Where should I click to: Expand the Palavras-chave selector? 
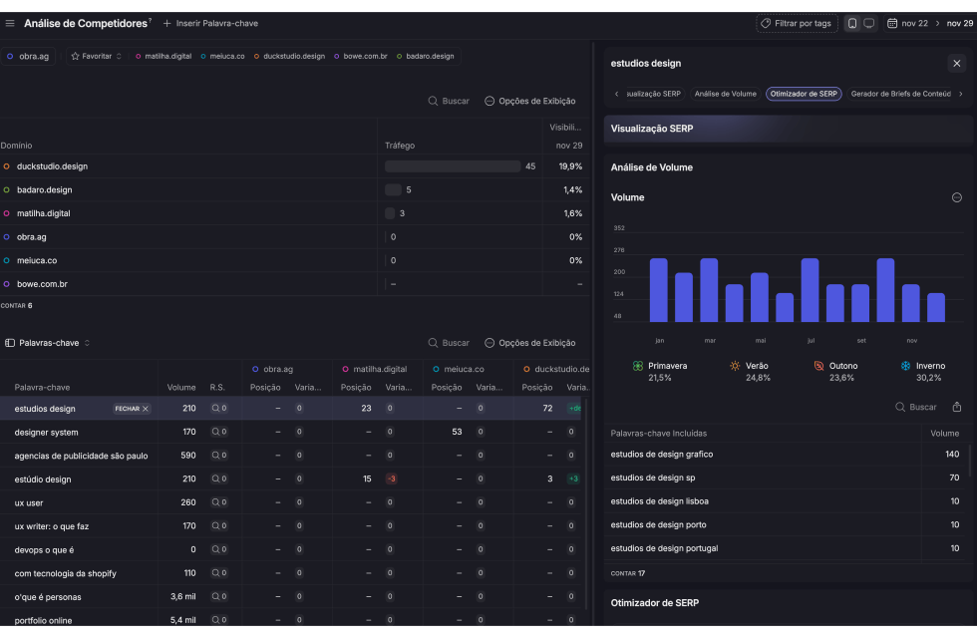tap(48, 343)
